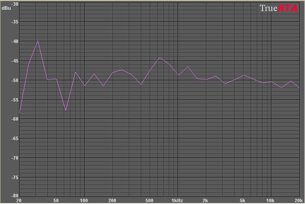The width and height of the screenshot is (305, 204).
Task: Click the curve's highest peak near -40 dBu
Action: 38,41
